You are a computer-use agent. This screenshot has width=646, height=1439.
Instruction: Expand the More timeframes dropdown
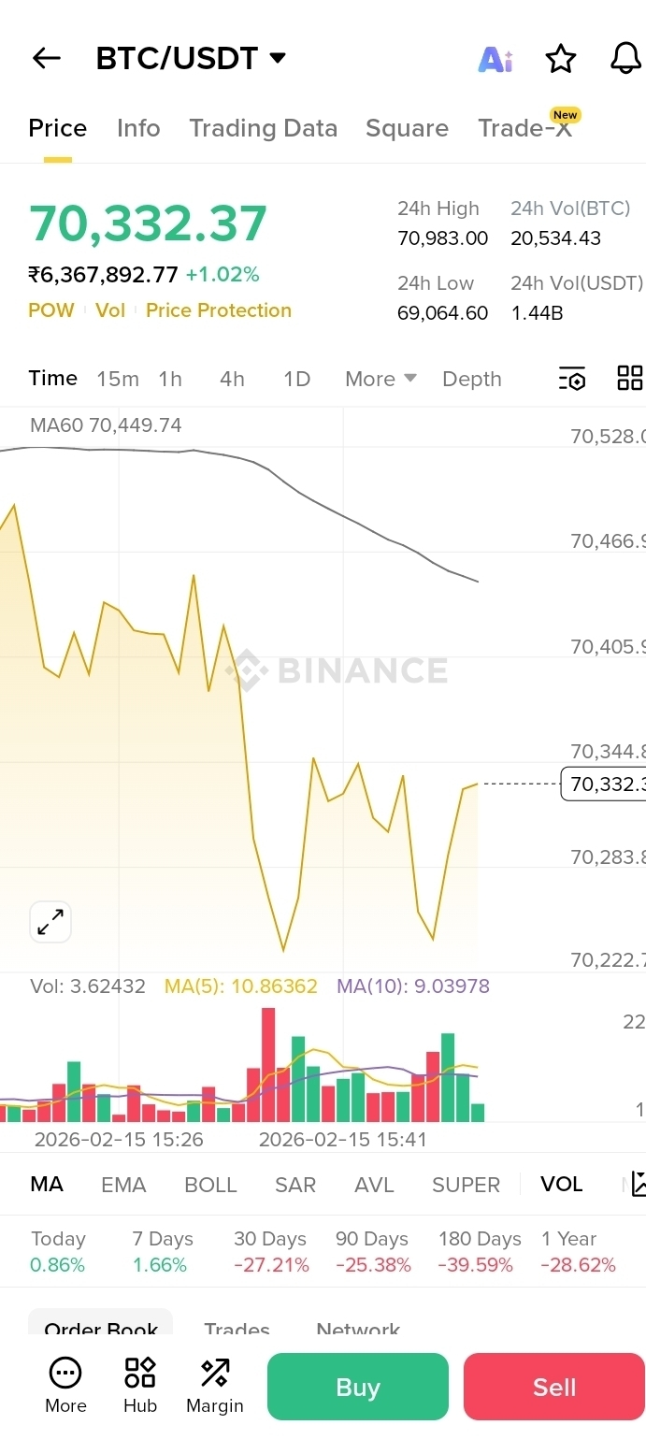(x=380, y=379)
